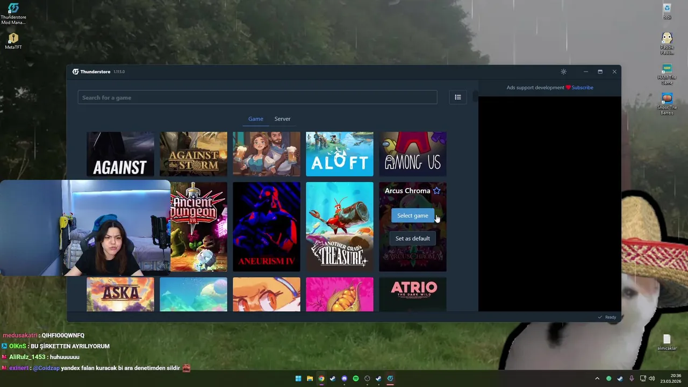Click the Arcus Chroma title text
Image resolution: width=688 pixels, height=387 pixels.
coord(407,191)
